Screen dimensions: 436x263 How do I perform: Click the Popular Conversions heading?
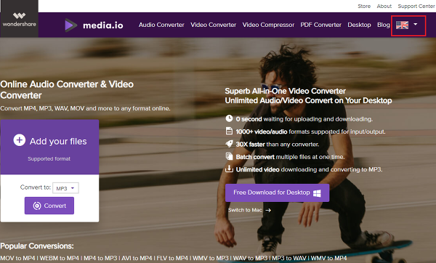(x=37, y=246)
